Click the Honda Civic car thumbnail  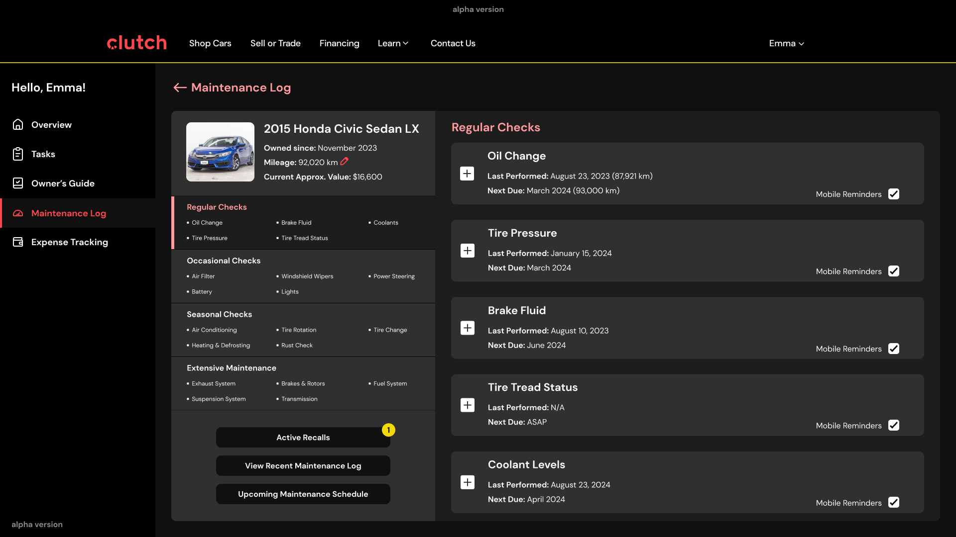(220, 152)
